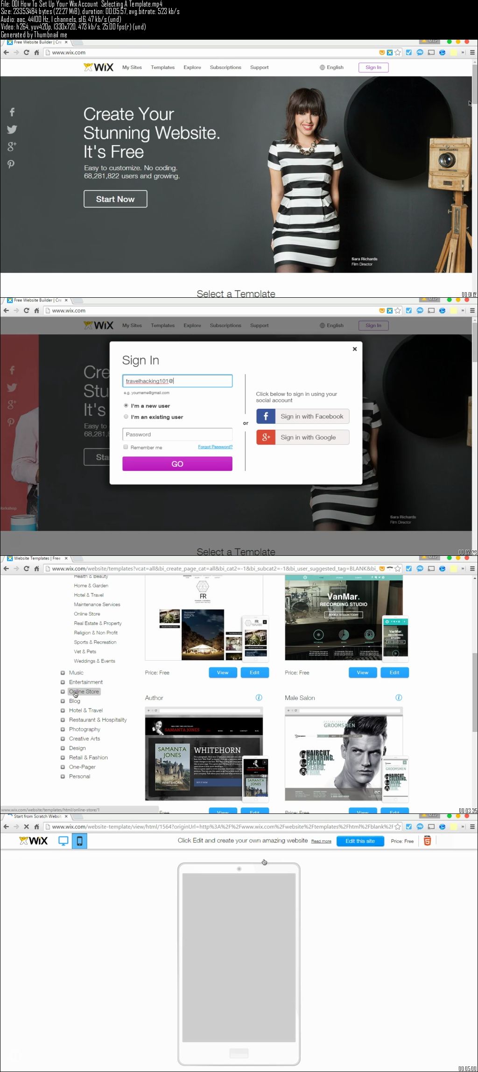Expand the Photography category plus icon
478x1072 pixels.
click(x=63, y=729)
